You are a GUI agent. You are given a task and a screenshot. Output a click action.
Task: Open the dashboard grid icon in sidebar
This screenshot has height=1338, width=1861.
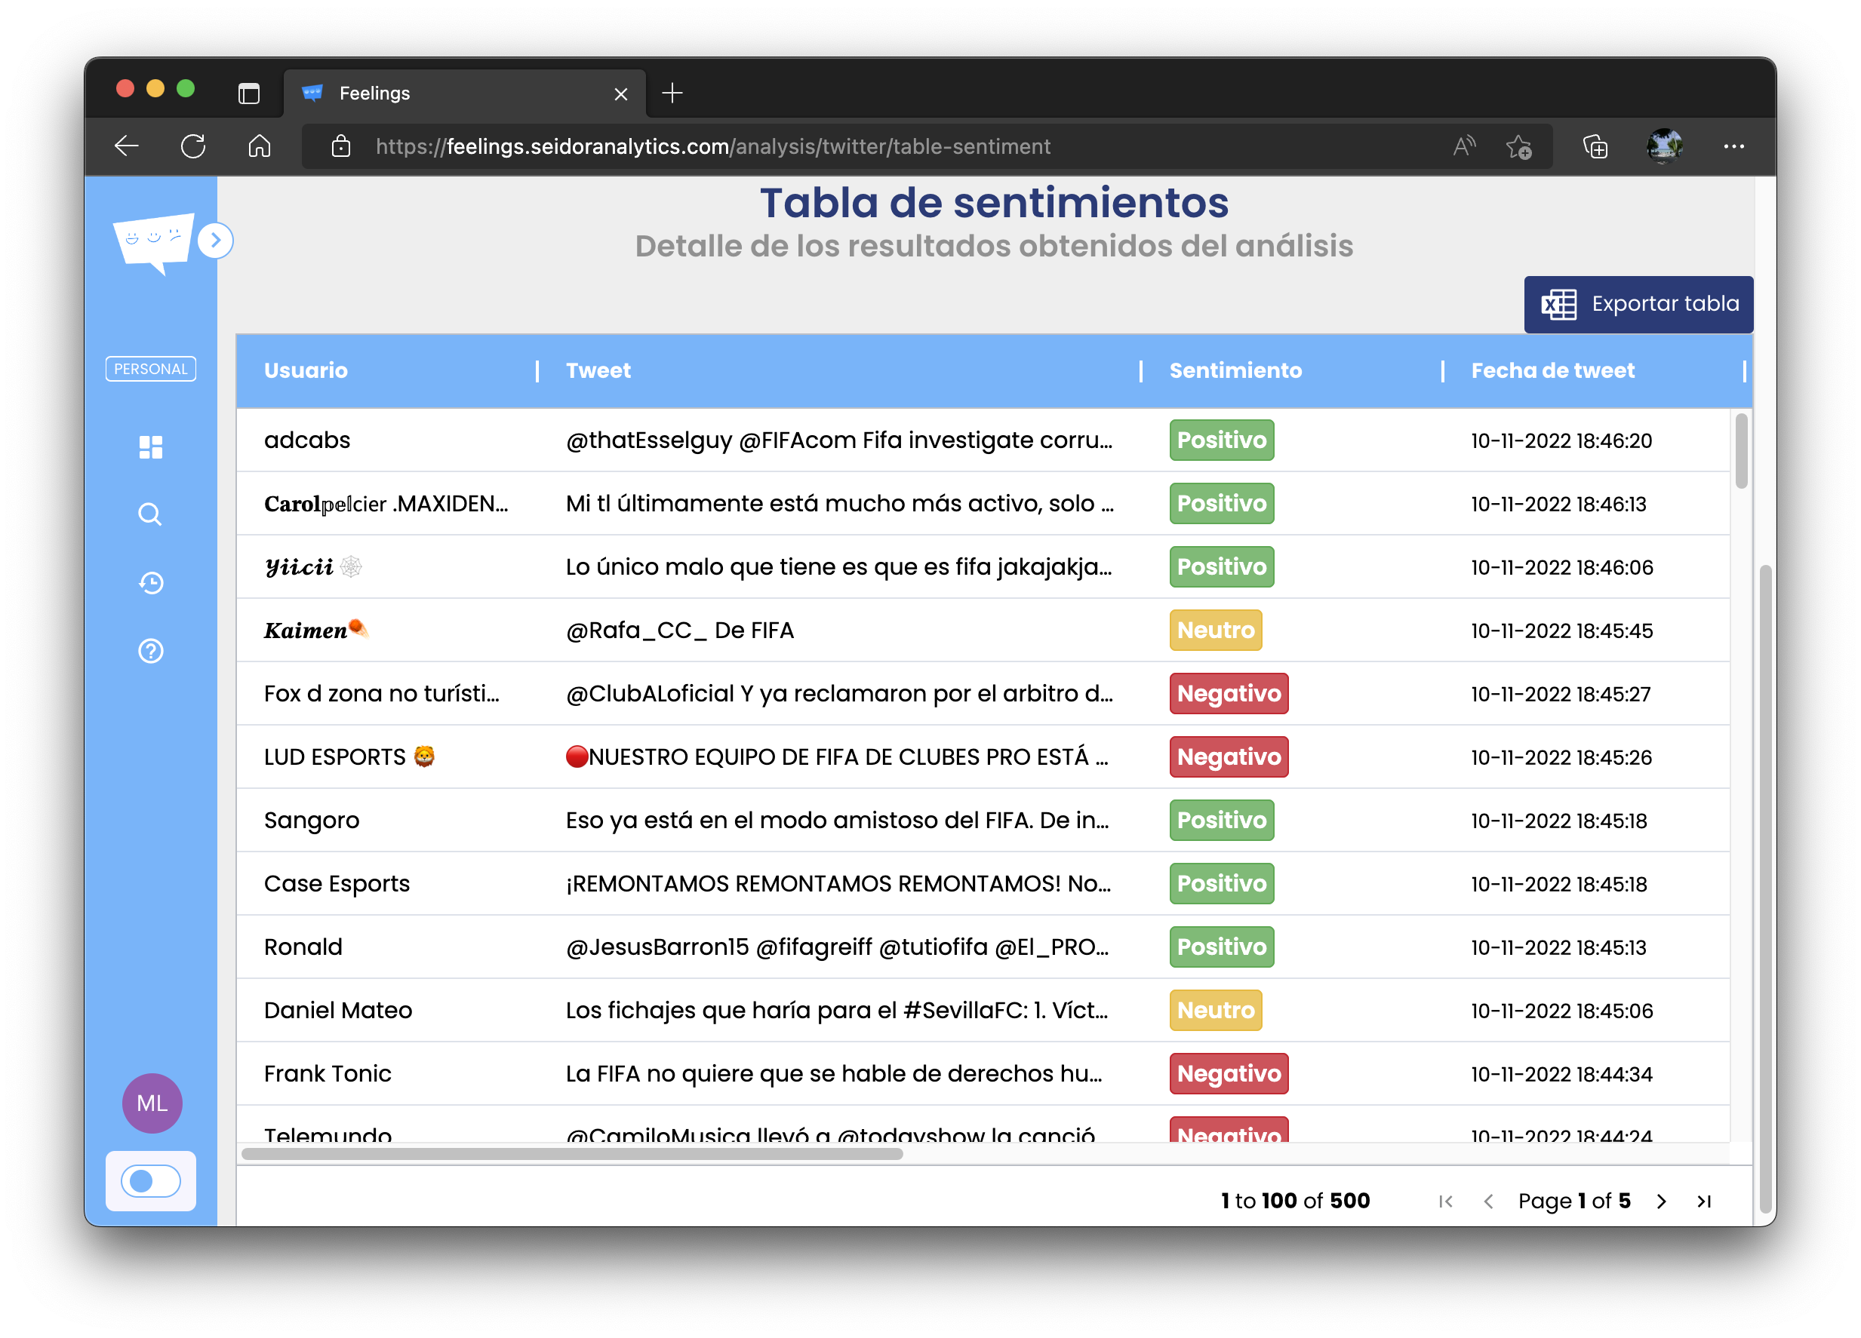[150, 447]
